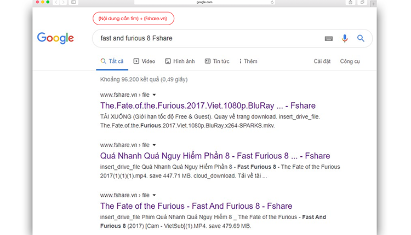Click the browser share icon
The width and height of the screenshot is (411, 235).
[351, 2]
